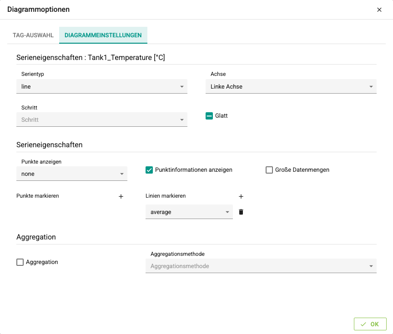Uncheck Punktinformationen anzeigen
The width and height of the screenshot is (393, 334).
[149, 170]
